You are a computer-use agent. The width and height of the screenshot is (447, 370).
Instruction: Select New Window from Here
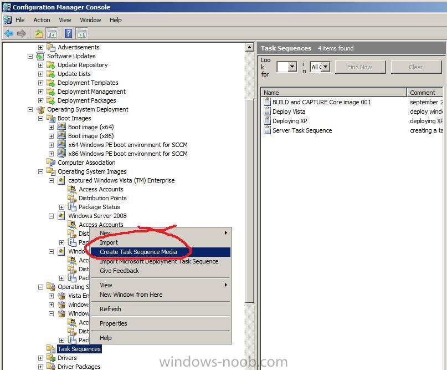pyautogui.click(x=161, y=295)
